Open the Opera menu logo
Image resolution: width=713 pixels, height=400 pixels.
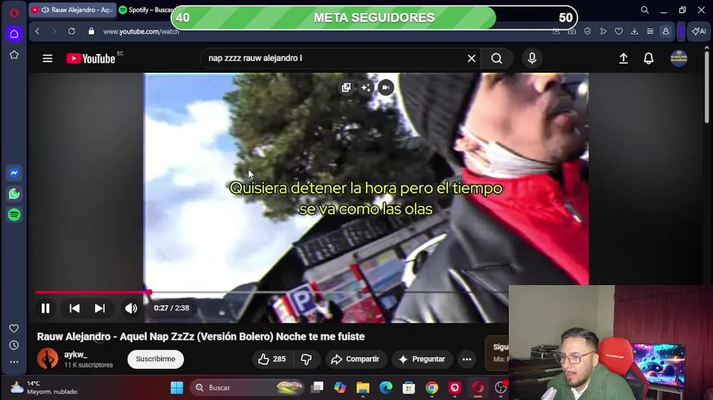[14, 12]
